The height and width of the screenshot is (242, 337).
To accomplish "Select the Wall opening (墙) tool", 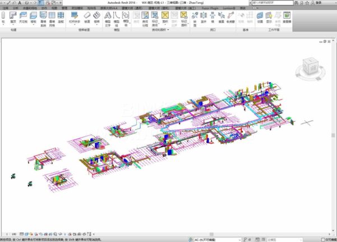I will click(x=213, y=17).
